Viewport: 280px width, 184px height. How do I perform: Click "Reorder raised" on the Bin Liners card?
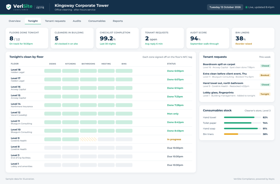coord(244,44)
